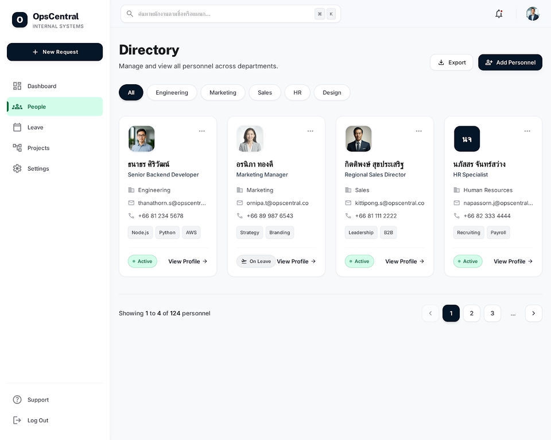Filter directory by the Sales chip
This screenshot has height=440, width=551.
[265, 92]
